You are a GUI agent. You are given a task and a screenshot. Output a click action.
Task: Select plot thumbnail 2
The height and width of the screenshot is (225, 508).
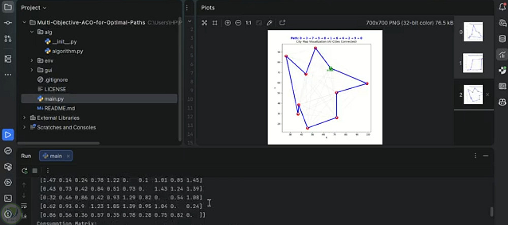pos(473,94)
